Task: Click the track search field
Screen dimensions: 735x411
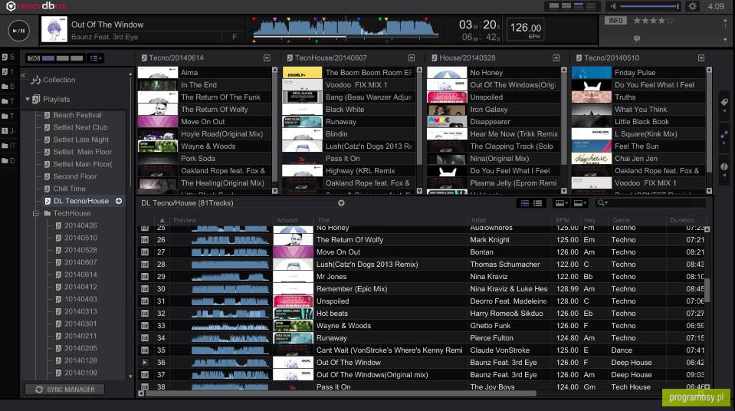Action: [651, 203]
